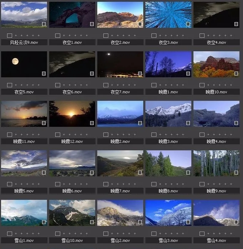Click the file name 晚霞11.mov
The width and height of the screenshot is (243, 249).
pos(24,141)
